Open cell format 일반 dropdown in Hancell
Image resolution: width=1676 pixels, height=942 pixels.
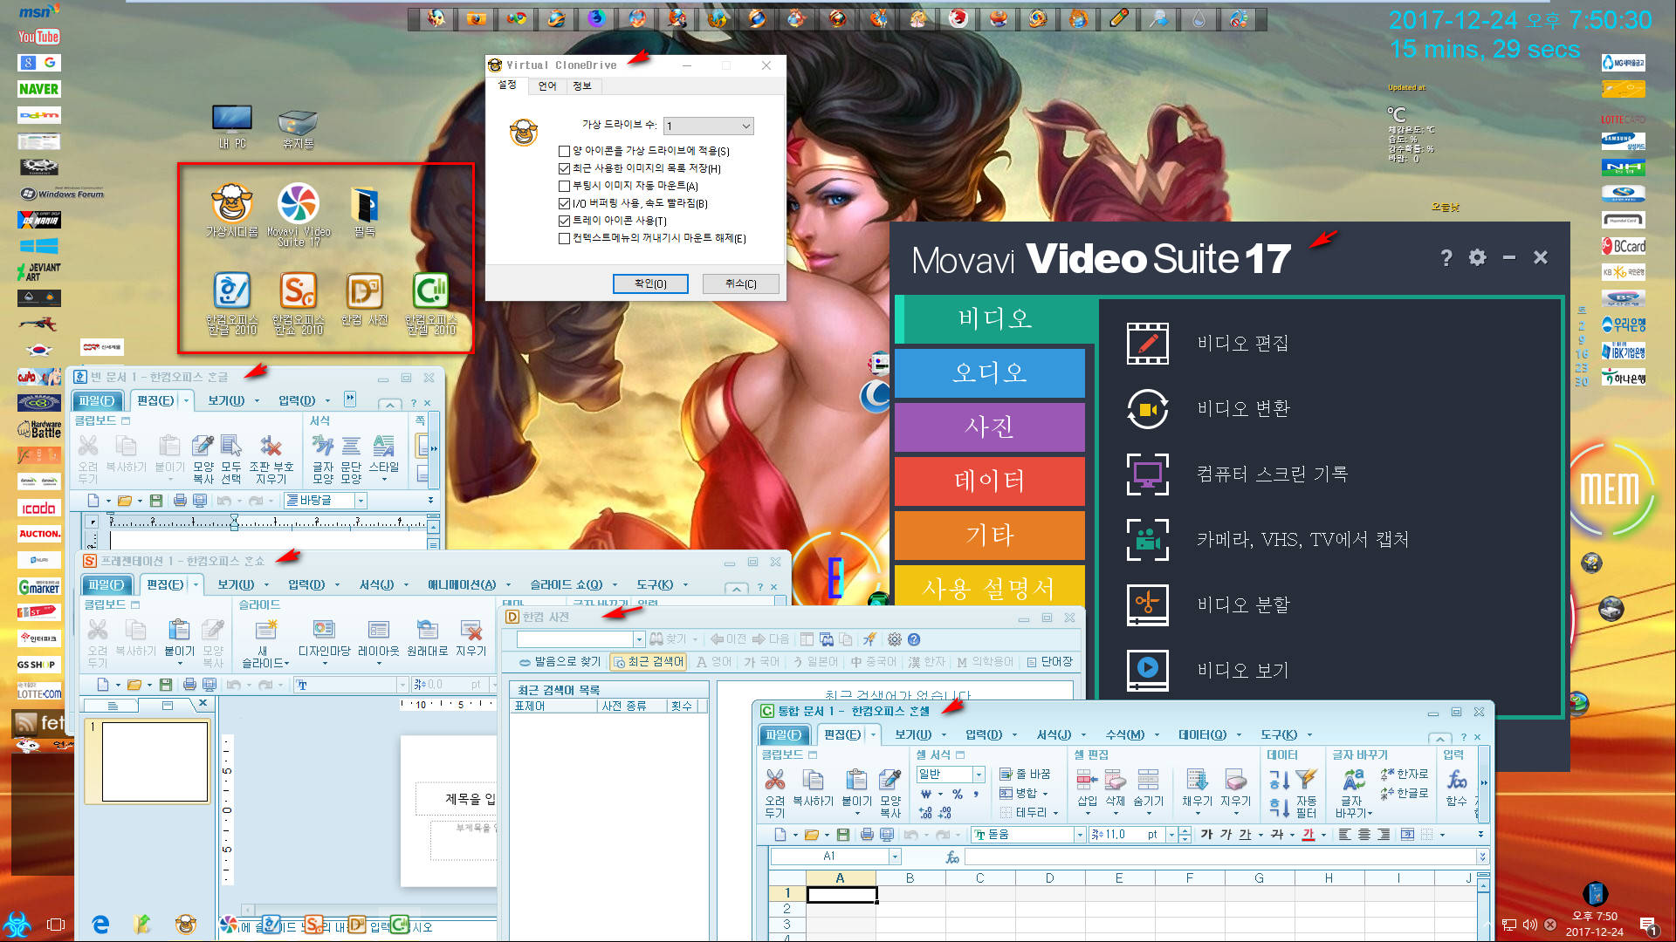coord(979,775)
